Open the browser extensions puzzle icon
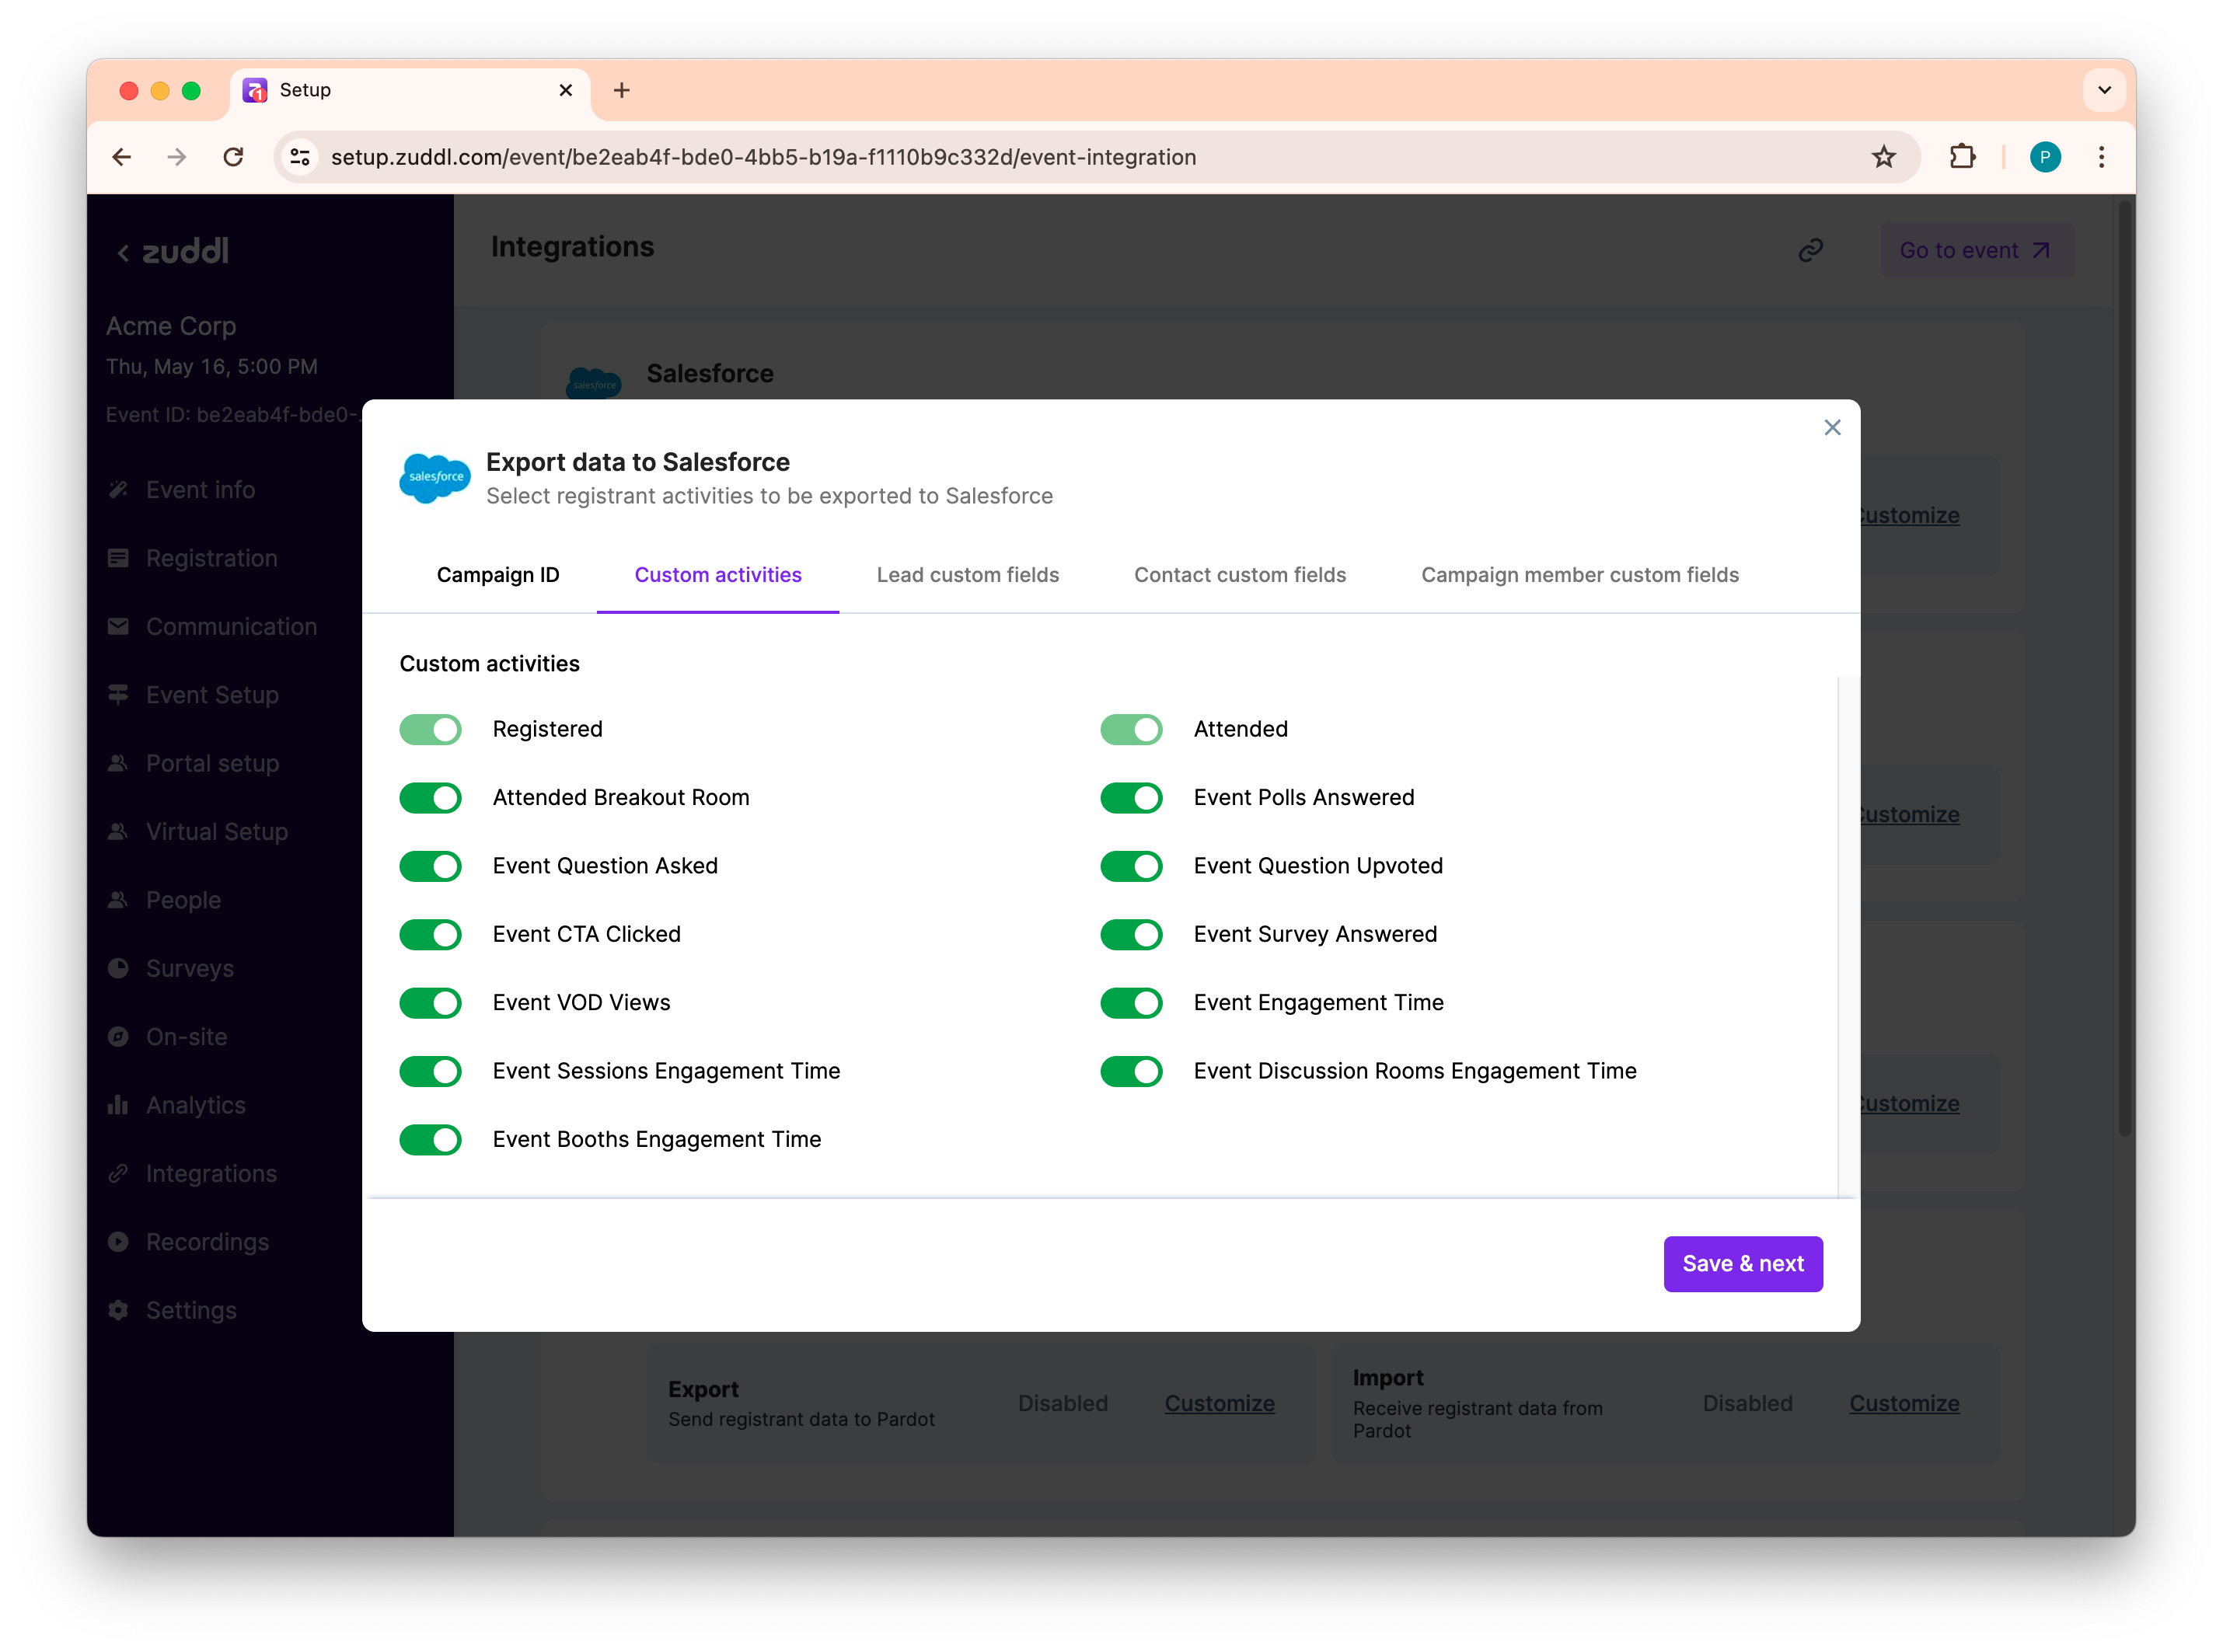 tap(1961, 157)
